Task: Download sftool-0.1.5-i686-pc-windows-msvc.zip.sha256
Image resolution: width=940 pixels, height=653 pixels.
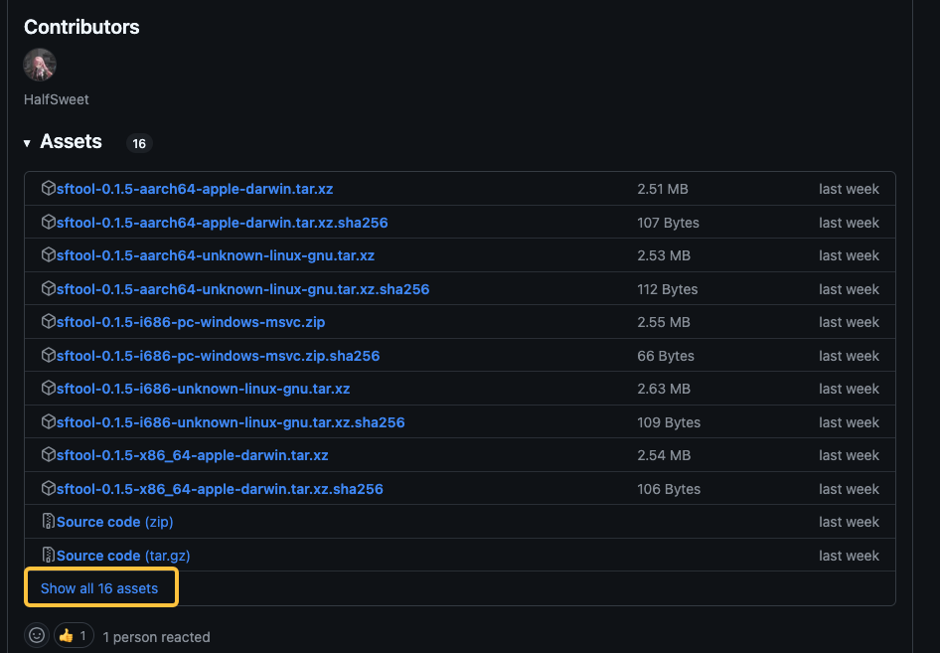Action: pos(218,356)
